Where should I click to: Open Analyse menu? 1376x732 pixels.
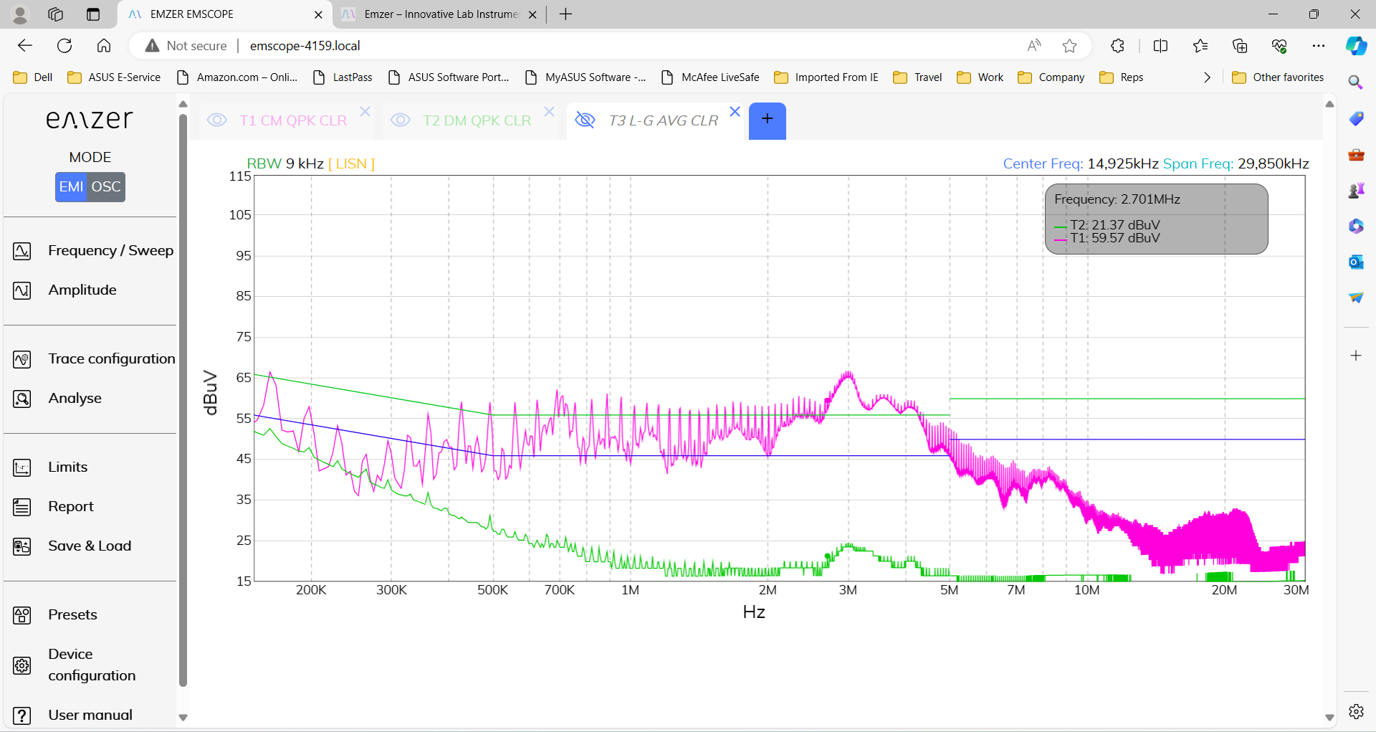75,399
